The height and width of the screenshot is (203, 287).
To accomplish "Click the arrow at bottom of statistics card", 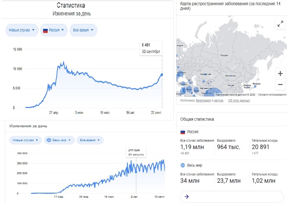I will click(x=187, y=196).
